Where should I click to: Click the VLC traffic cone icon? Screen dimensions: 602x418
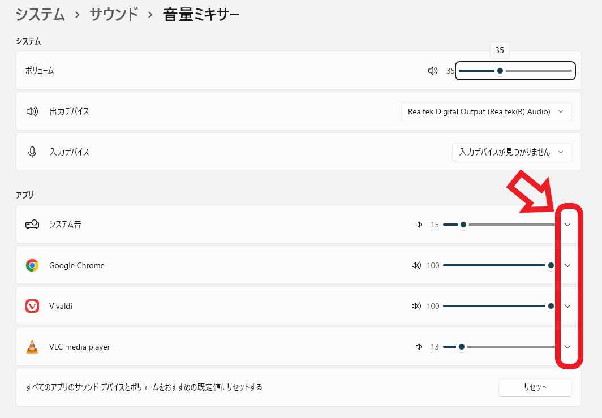point(32,347)
